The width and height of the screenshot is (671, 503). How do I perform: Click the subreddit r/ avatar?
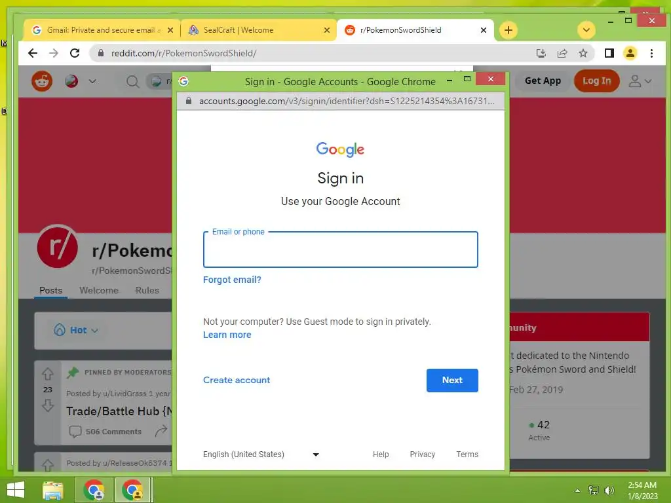(58, 247)
